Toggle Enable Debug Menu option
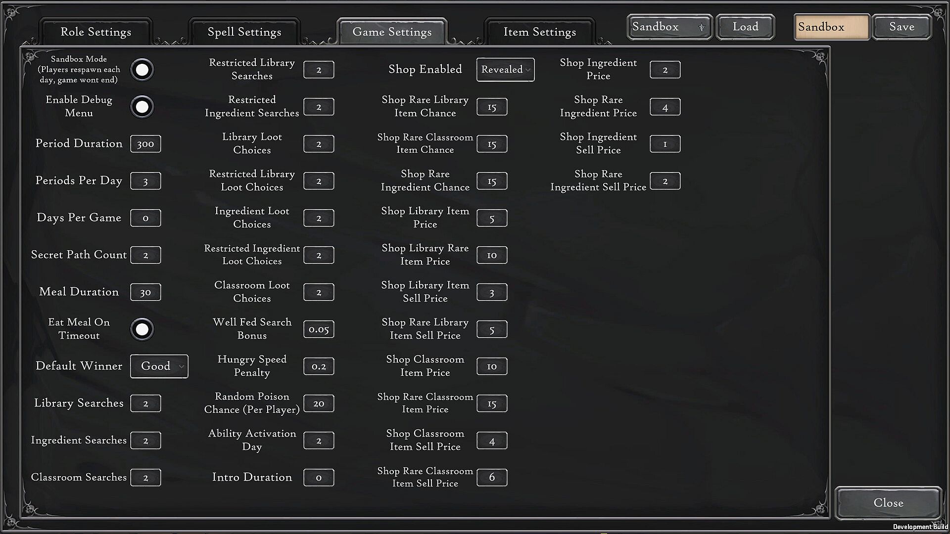Screen dimensions: 950x534 point(142,107)
